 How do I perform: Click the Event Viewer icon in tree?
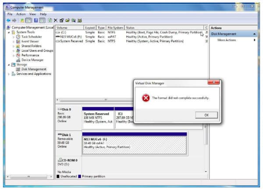click(18, 42)
